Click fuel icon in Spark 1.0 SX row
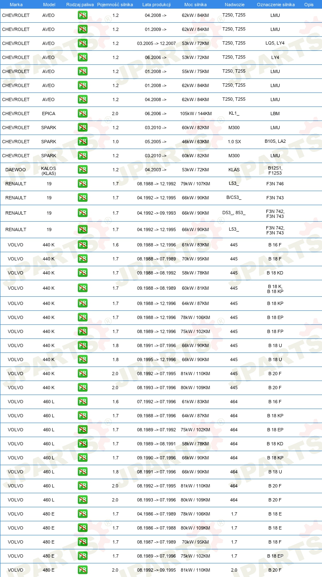 point(82,142)
